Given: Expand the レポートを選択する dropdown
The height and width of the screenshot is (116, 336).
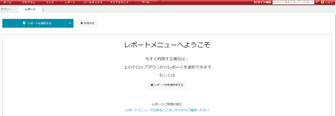Looking at the screenshot, I should click(38, 23).
